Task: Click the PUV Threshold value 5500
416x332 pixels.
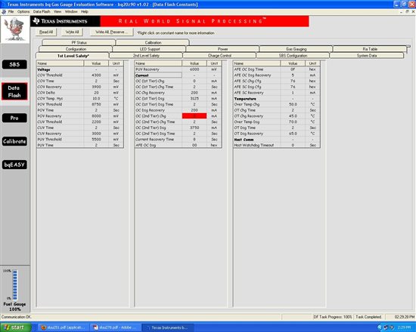Action: click(x=96, y=140)
